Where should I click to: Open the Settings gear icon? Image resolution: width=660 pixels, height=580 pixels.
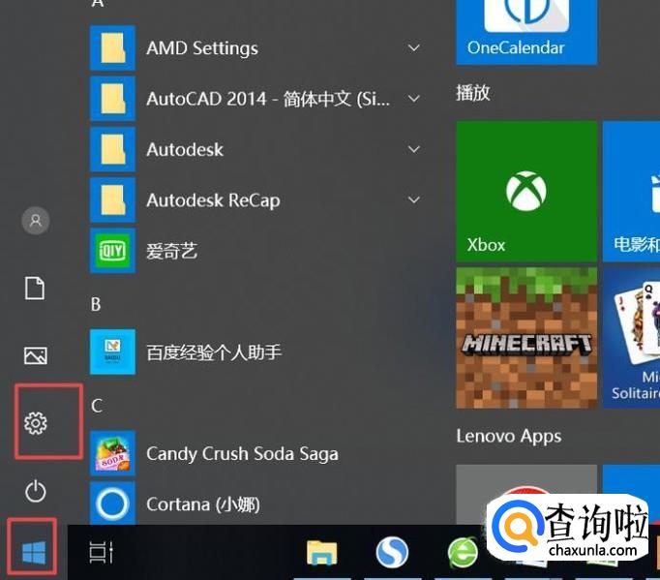point(36,423)
